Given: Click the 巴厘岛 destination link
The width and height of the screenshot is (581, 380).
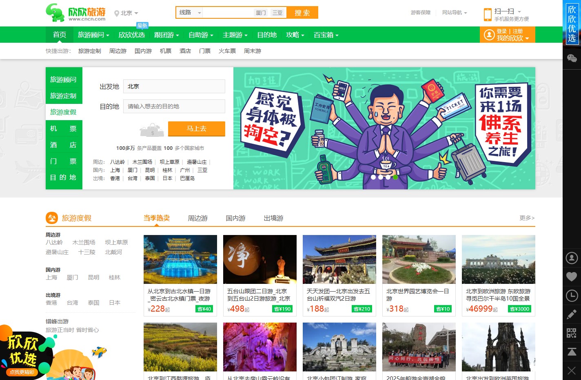Looking at the screenshot, I should tap(187, 178).
